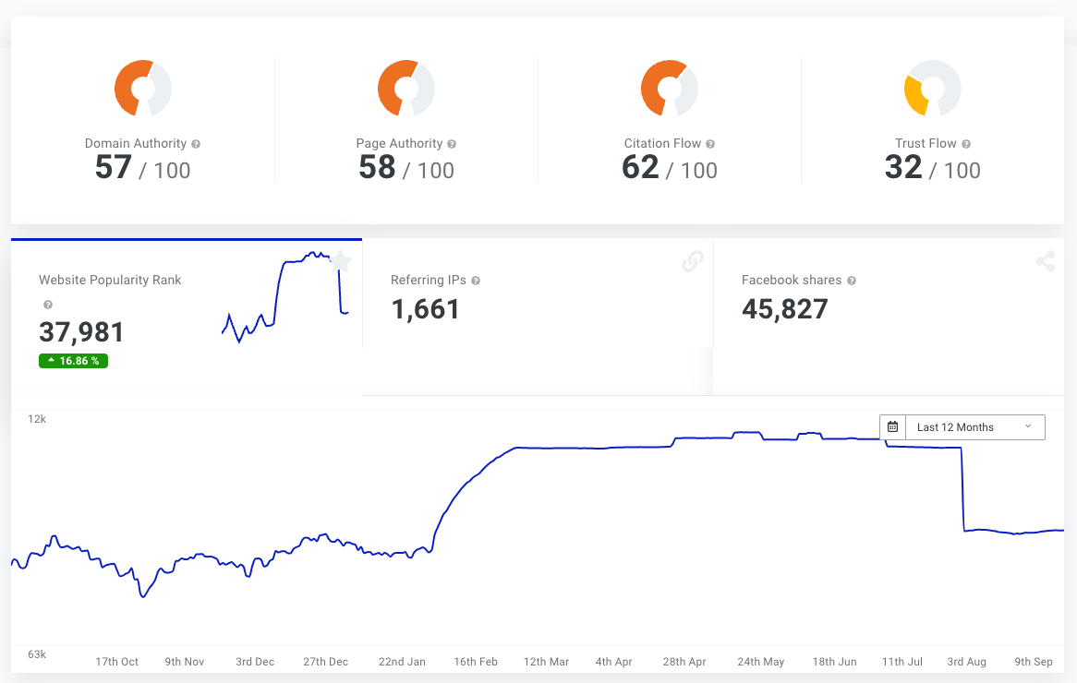Click the Page Authority donut chart
The image size is (1077, 683).
coord(406,89)
